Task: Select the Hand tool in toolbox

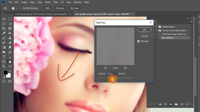Action: 10,62
